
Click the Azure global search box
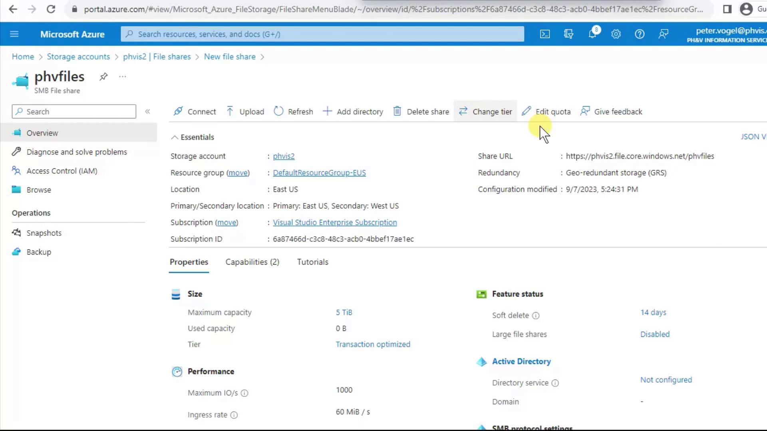tap(322, 34)
